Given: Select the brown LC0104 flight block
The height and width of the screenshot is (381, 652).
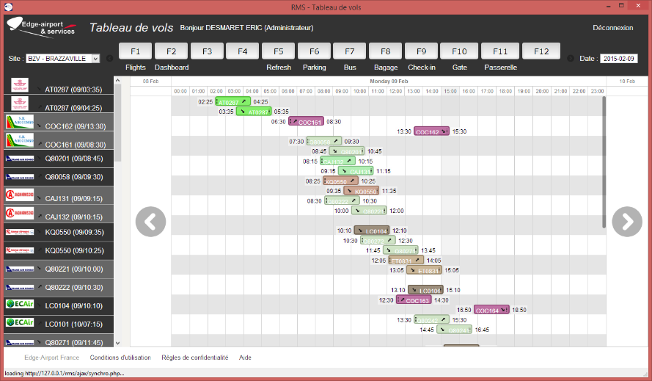Looking at the screenshot, I should click(x=373, y=231).
